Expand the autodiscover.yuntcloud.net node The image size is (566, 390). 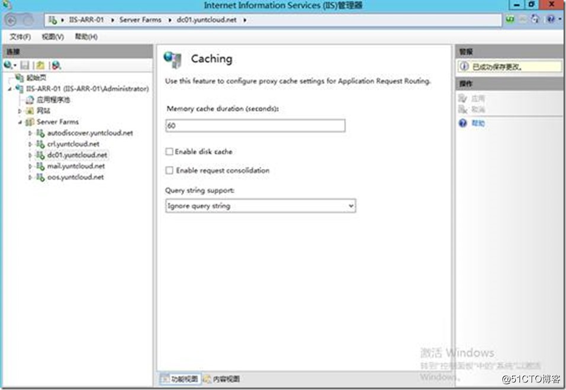pyautogui.click(x=30, y=133)
